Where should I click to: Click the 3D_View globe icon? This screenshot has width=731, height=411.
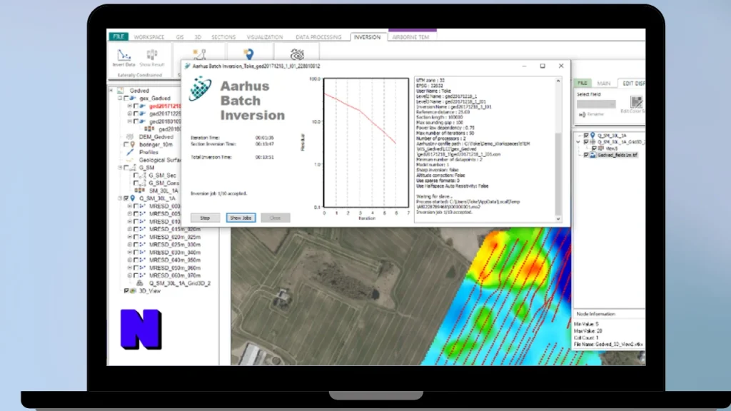(133, 291)
